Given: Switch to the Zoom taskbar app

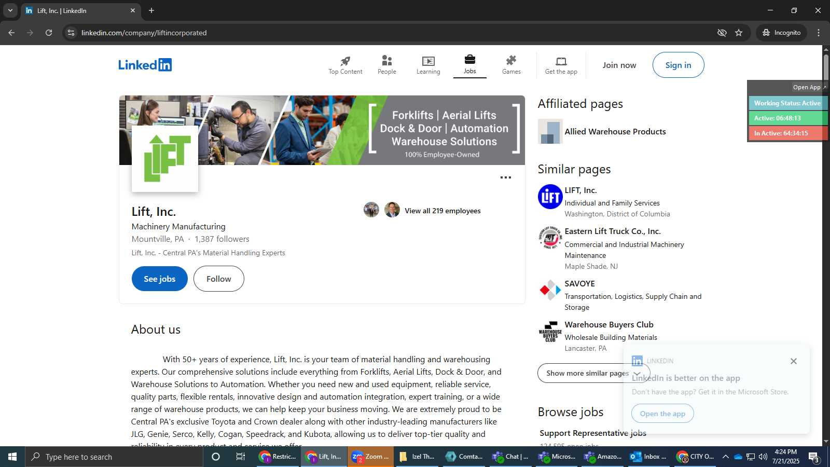Looking at the screenshot, I should [x=371, y=457].
